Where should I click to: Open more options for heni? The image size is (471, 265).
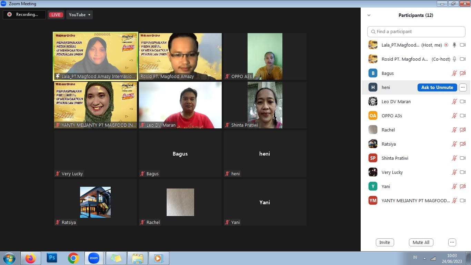click(x=463, y=87)
